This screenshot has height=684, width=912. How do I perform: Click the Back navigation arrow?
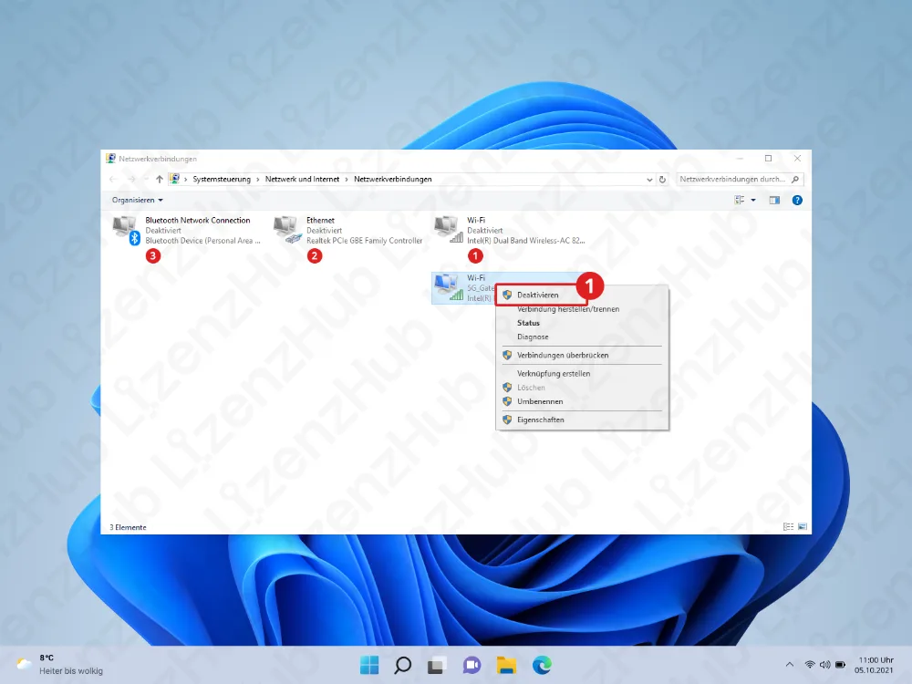113,179
